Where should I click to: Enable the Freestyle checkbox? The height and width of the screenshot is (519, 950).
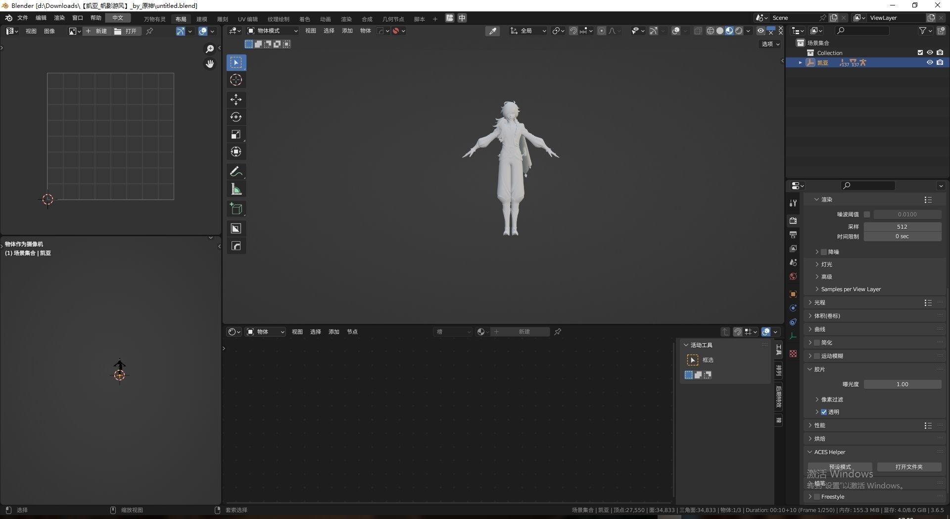[817, 497]
